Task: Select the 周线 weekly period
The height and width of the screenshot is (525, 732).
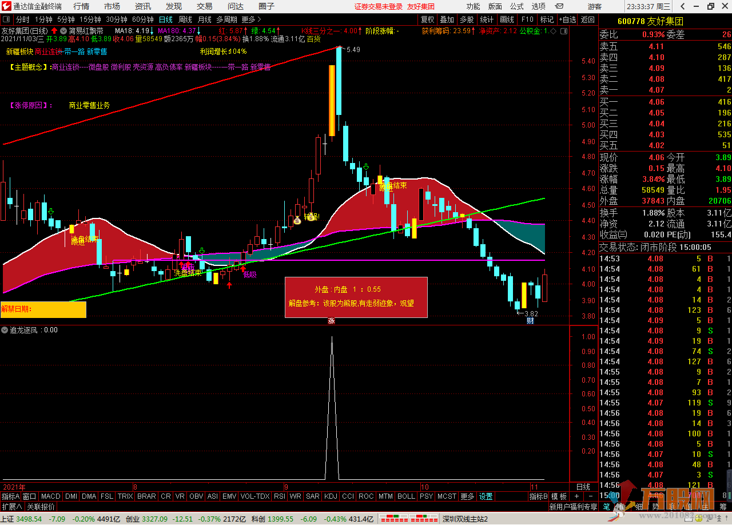Action: point(185,19)
